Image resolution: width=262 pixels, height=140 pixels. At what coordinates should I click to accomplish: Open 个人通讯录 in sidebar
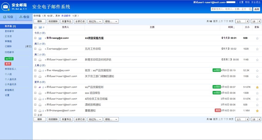pos(10,79)
